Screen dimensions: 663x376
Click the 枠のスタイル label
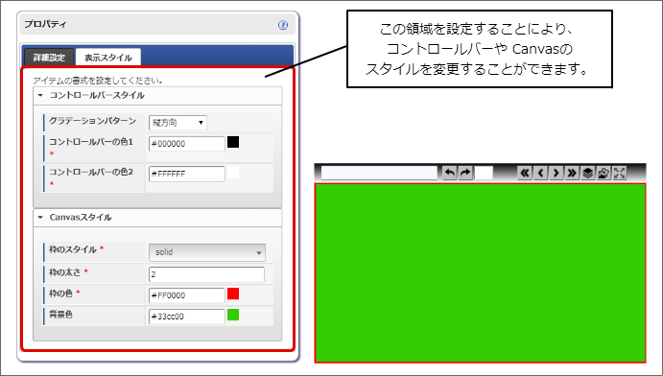tap(73, 249)
